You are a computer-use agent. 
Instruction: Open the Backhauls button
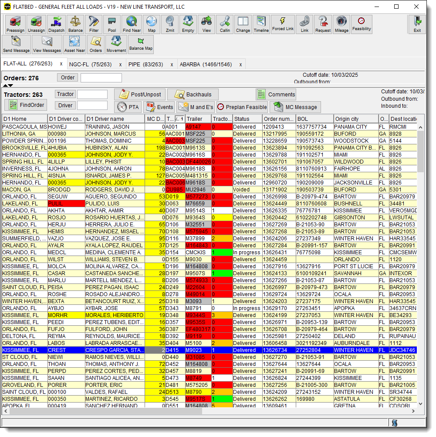click(193, 95)
